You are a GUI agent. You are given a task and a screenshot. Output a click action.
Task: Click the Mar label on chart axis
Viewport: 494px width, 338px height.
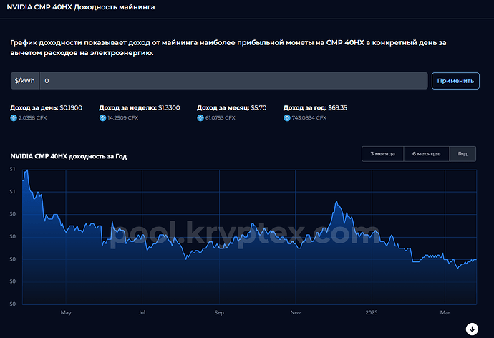click(445, 312)
